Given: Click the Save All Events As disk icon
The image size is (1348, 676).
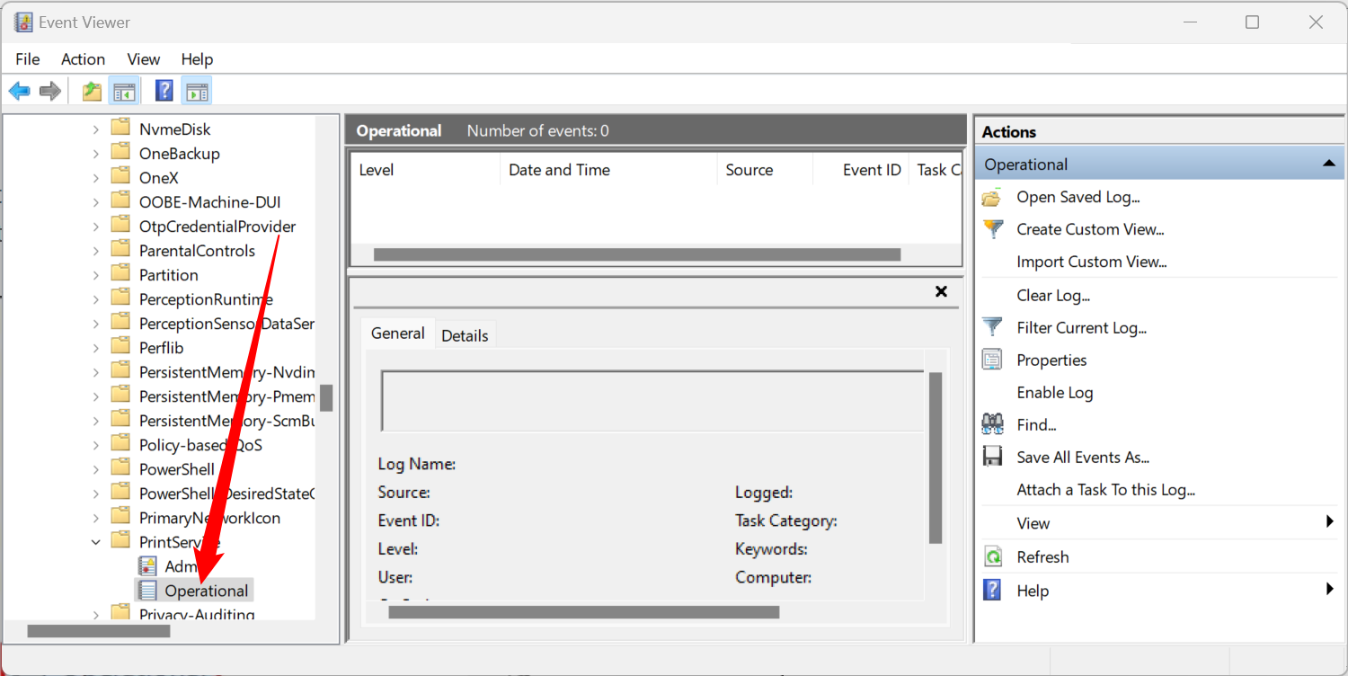Looking at the screenshot, I should click(x=992, y=457).
